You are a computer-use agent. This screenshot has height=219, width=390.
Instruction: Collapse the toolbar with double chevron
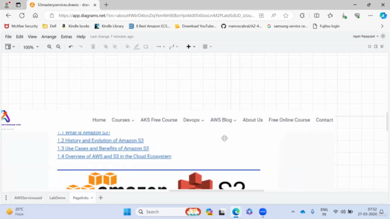click(382, 46)
